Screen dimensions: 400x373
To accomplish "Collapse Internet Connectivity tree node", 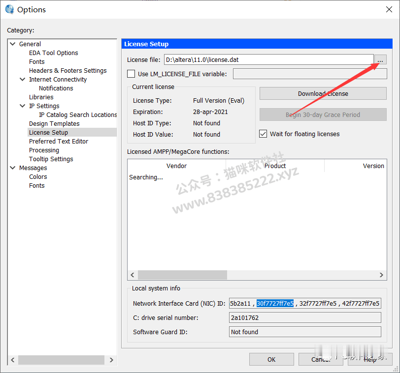I will 23,80.
